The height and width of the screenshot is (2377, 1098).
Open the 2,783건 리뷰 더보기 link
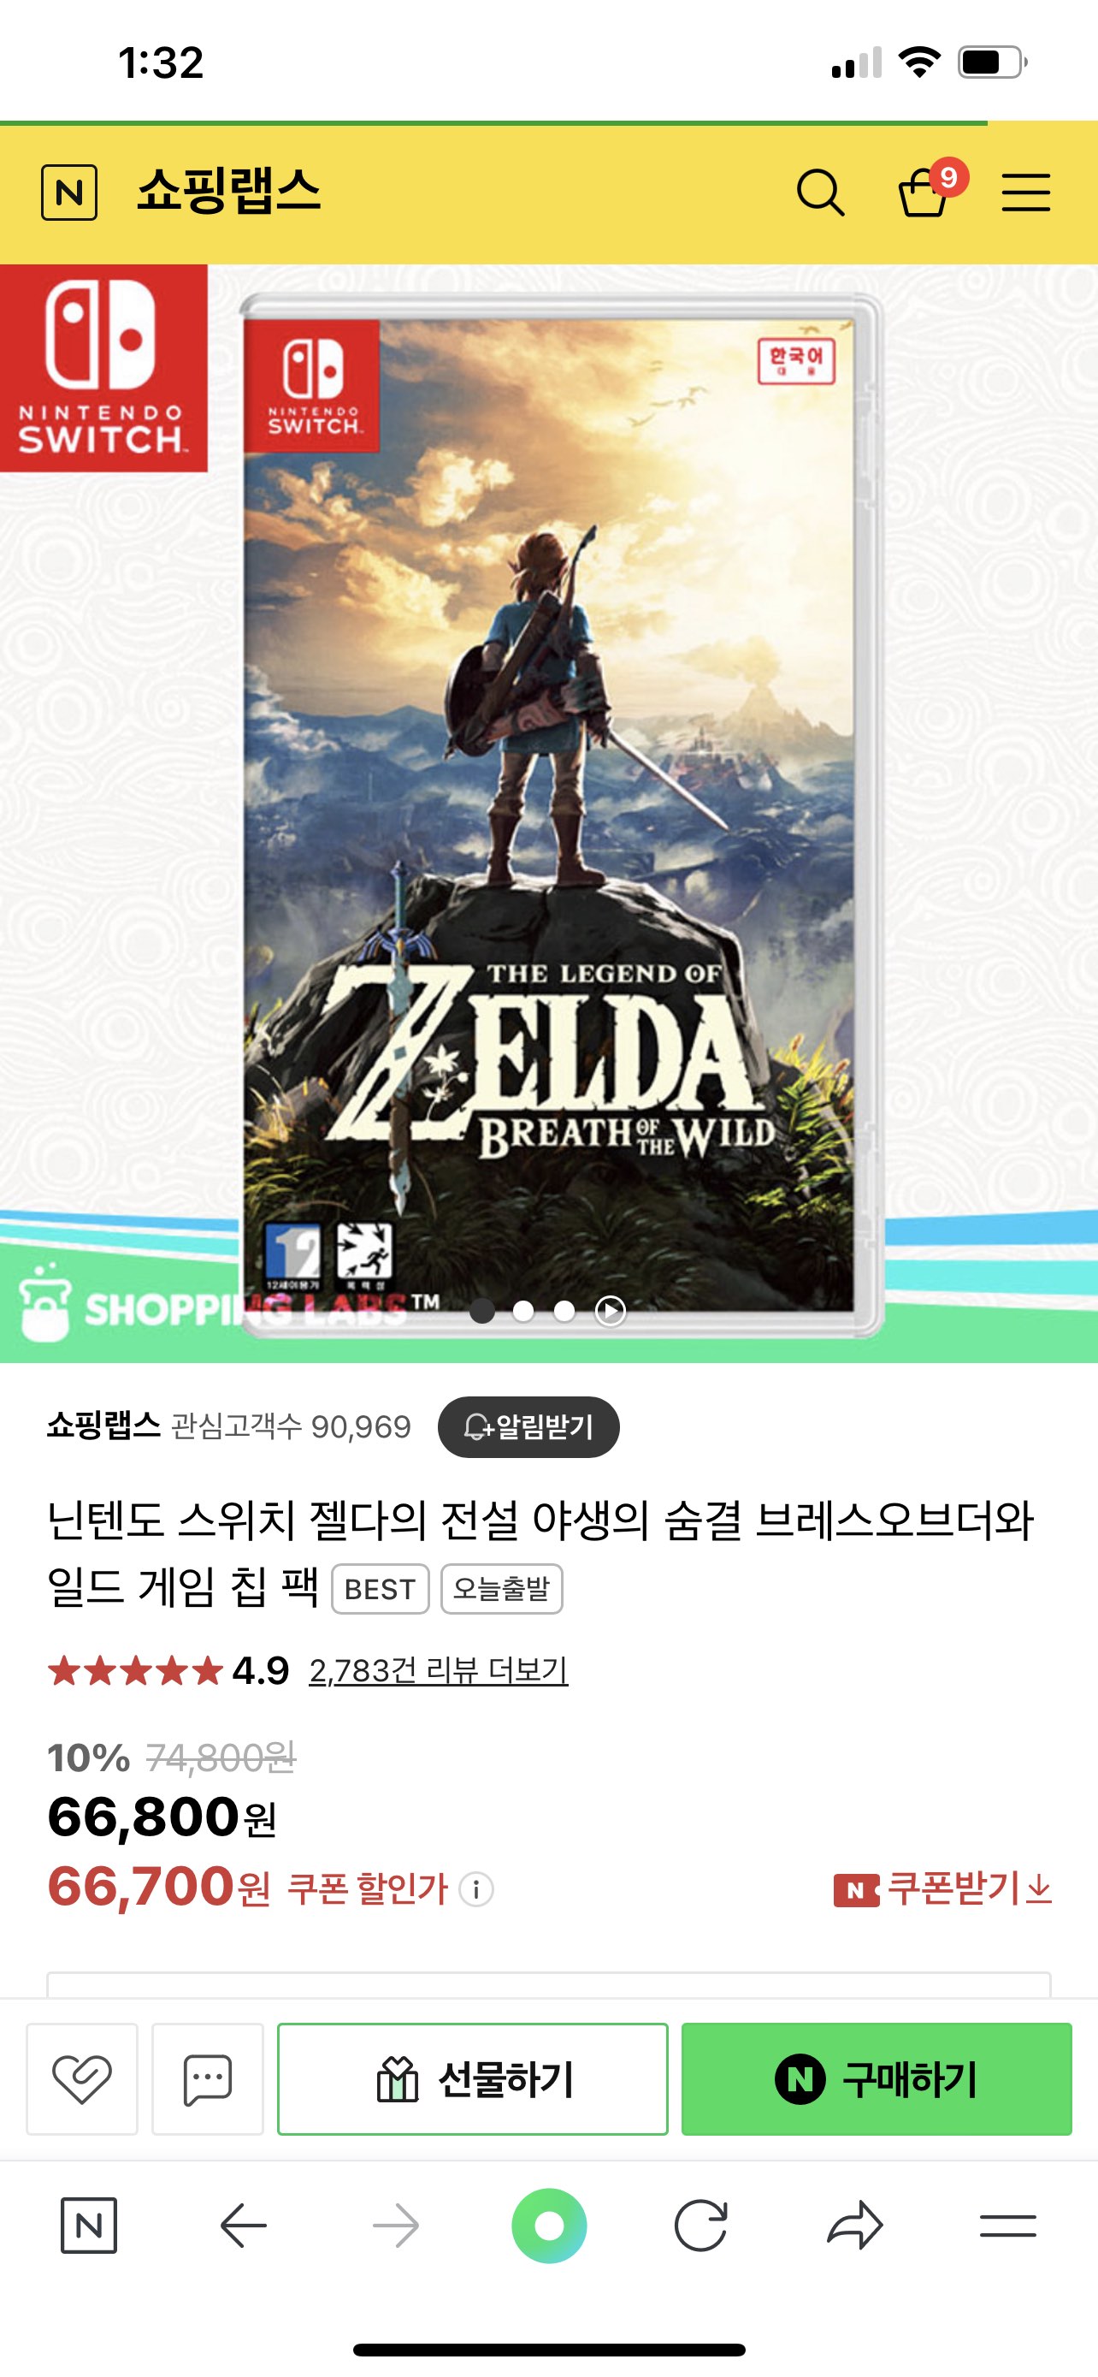(439, 1670)
